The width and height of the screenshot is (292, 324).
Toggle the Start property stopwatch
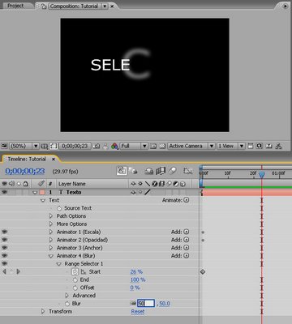[75, 272]
